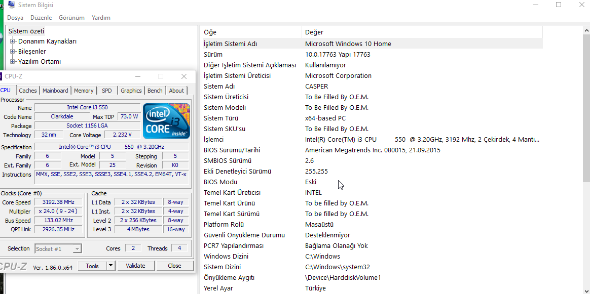The width and height of the screenshot is (590, 294).
Task: Select the Sistem Adı row
Action: coord(373,87)
